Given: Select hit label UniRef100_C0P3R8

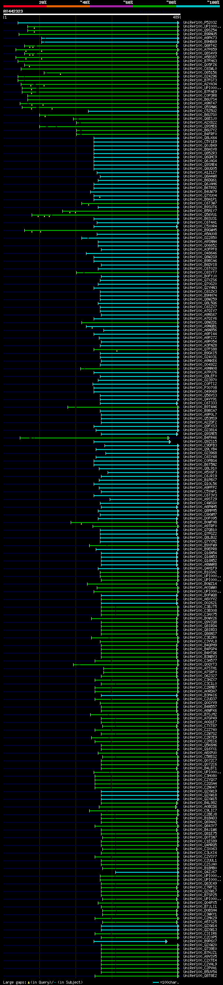Looking at the screenshot, I should tap(200, 96).
